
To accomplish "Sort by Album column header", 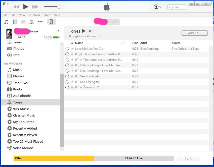I will pos(186,43).
